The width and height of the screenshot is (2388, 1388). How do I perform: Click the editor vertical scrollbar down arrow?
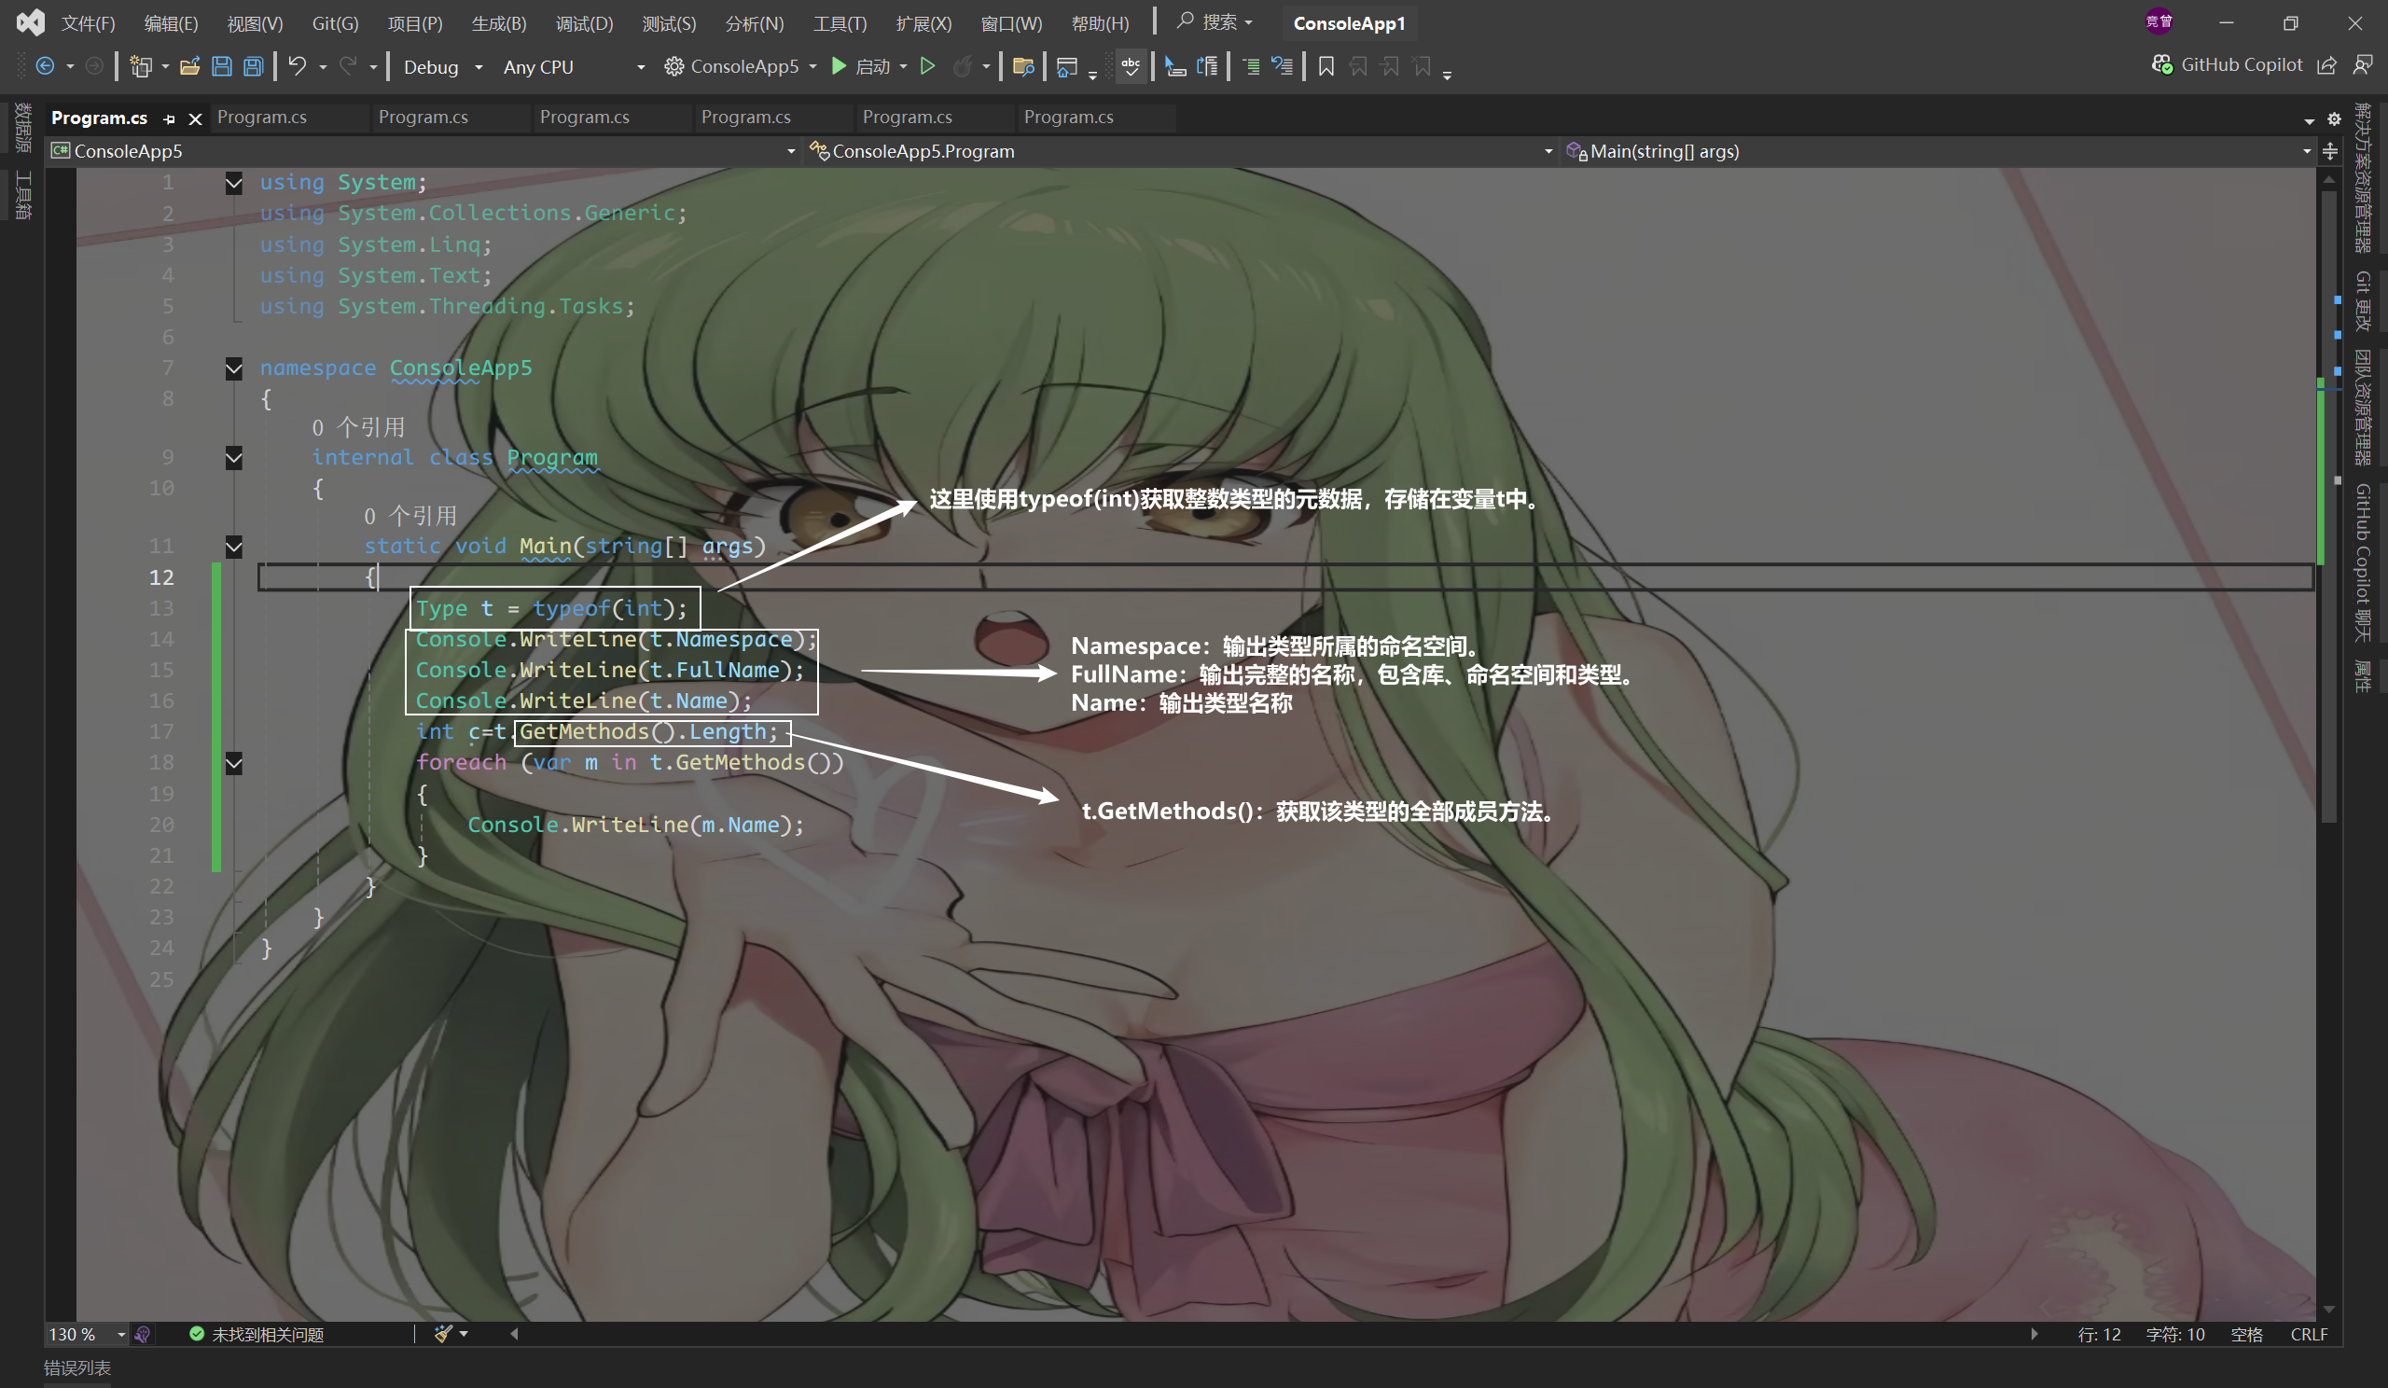tap(2329, 1311)
